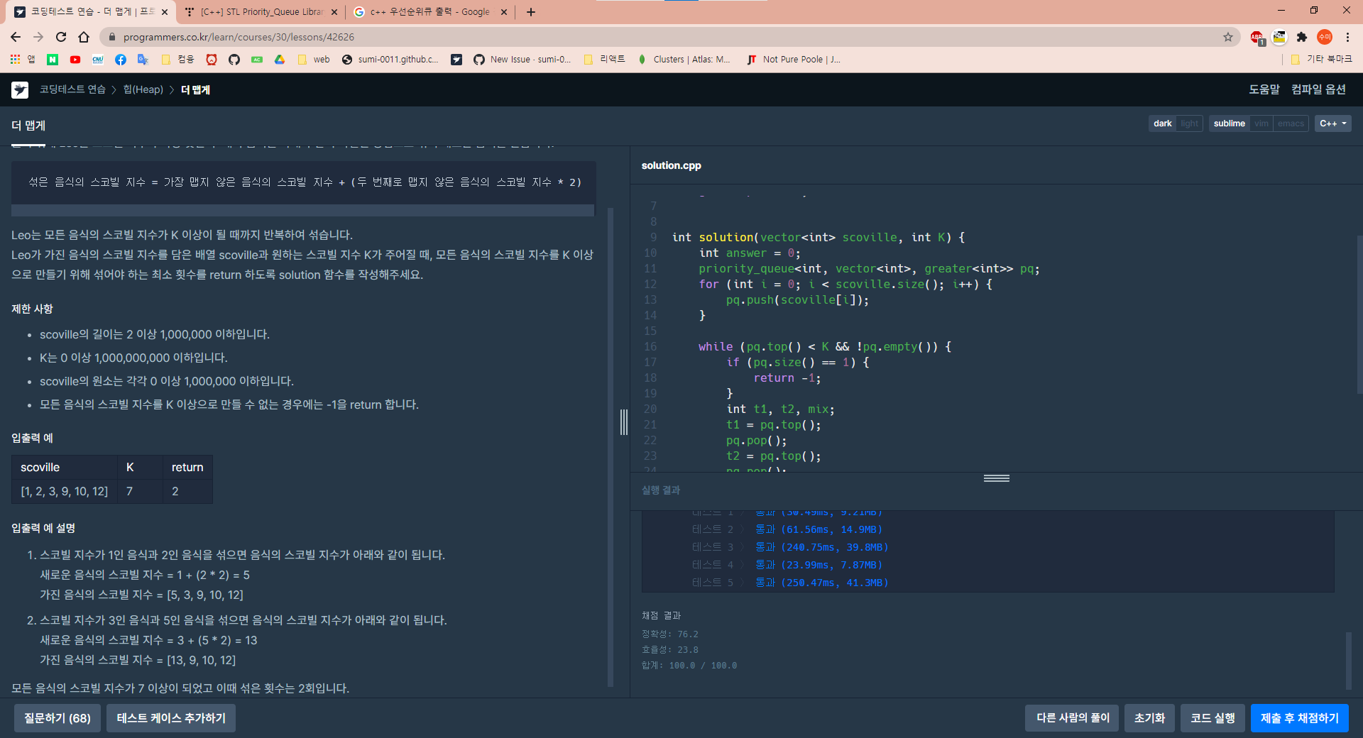Reload the page with refresh icon
This screenshot has height=738, width=1363.
tap(61, 37)
